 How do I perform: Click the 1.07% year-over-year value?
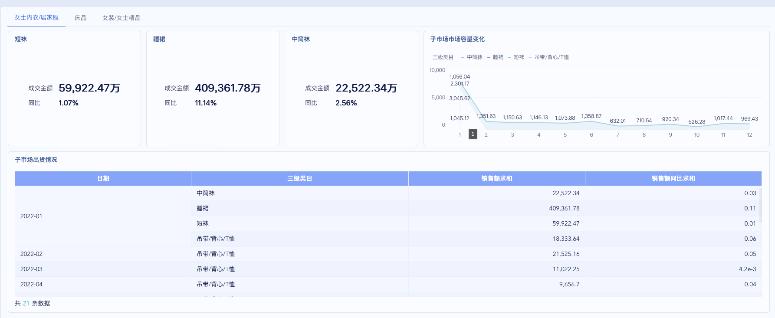[69, 103]
